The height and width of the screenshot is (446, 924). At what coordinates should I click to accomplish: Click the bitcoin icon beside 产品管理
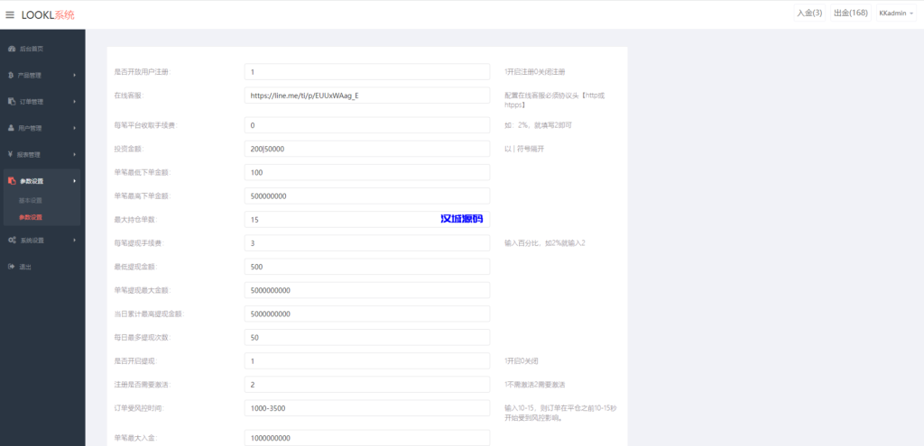(x=11, y=75)
